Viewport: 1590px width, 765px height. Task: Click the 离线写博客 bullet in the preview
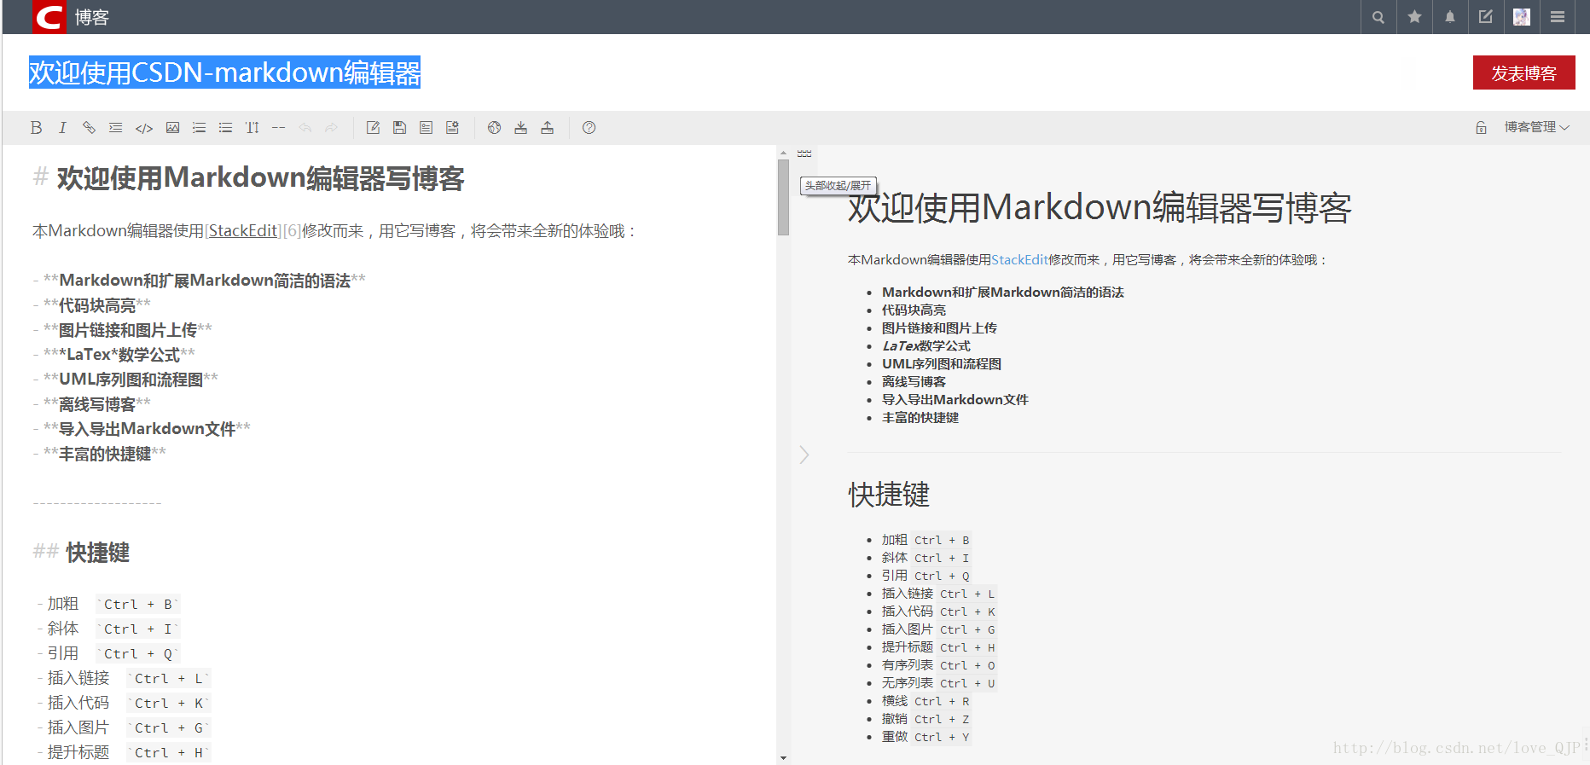[x=914, y=382]
